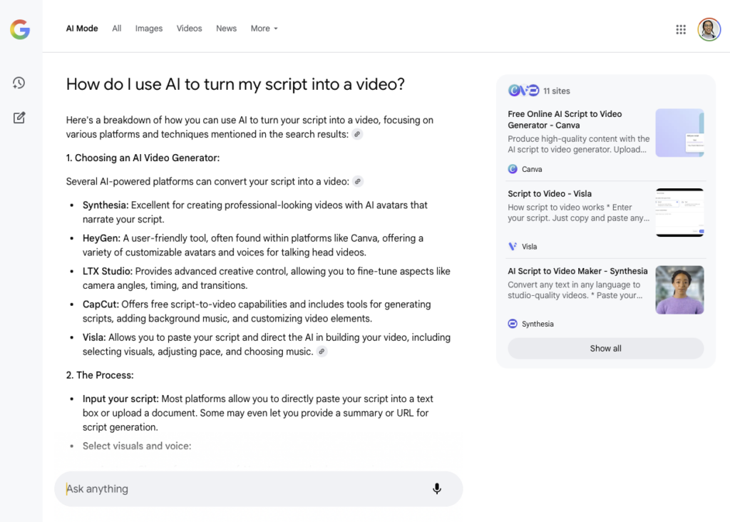Click the Canva result thumbnail
The image size is (730, 522).
[679, 133]
